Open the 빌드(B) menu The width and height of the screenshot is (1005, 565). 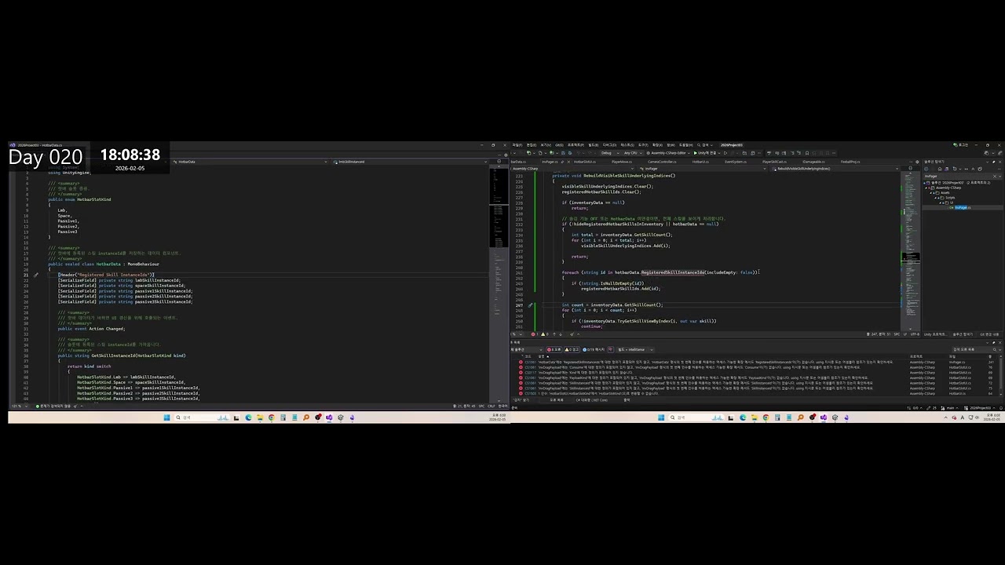click(594, 145)
